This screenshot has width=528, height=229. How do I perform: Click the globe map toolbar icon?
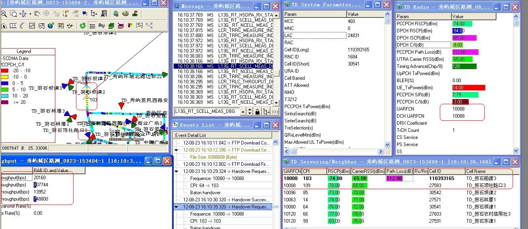click(115, 14)
